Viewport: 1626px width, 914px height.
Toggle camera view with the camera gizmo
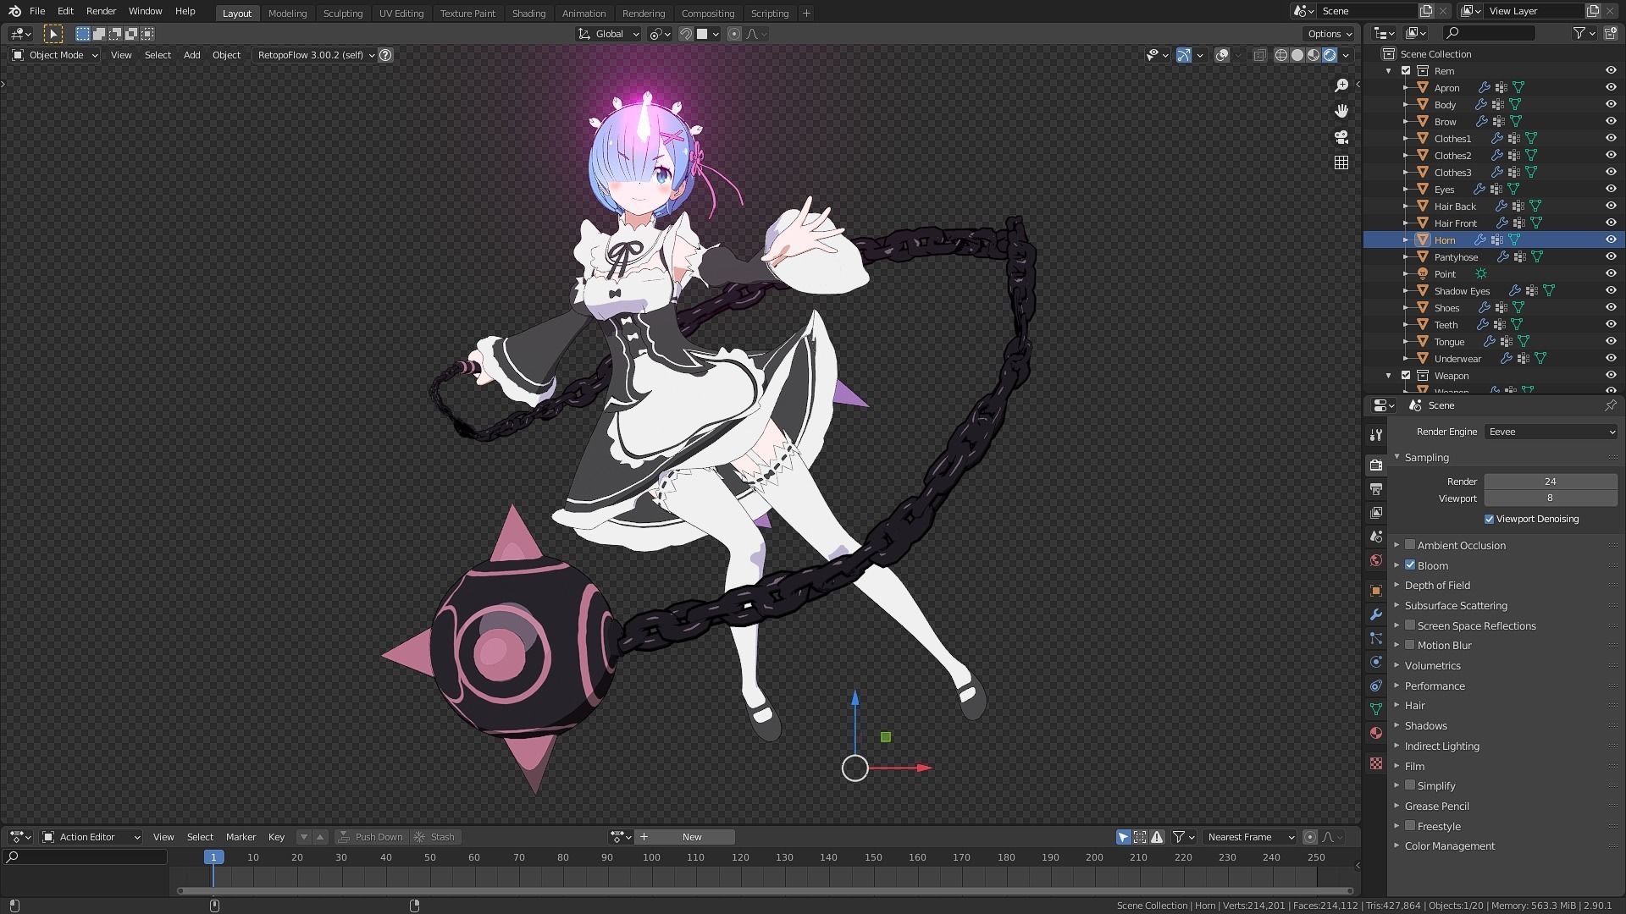pyautogui.click(x=1341, y=137)
